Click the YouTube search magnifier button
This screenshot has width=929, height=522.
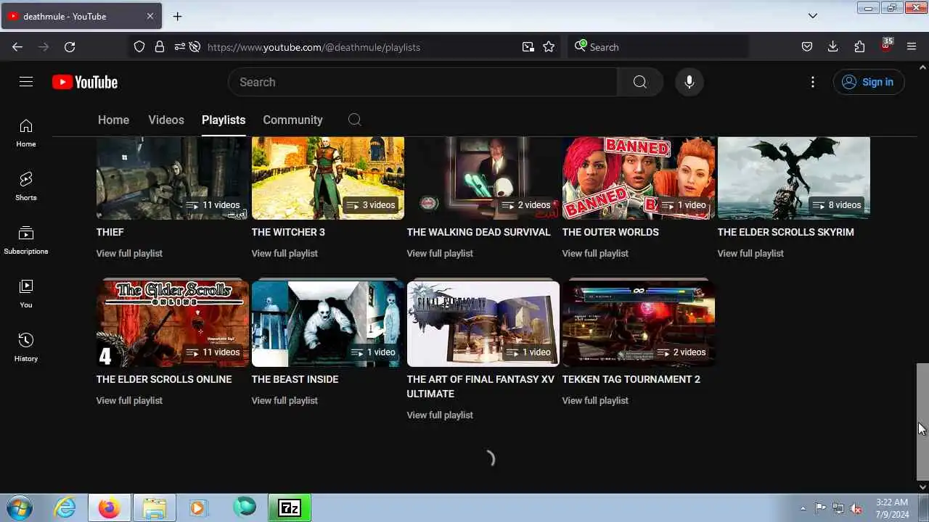(x=639, y=82)
